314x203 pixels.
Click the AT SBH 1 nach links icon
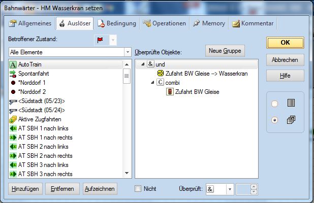pyautogui.click(x=13, y=128)
